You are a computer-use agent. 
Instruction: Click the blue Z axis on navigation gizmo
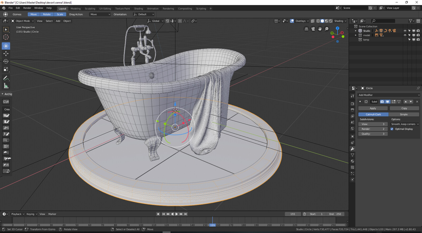pos(337,28)
